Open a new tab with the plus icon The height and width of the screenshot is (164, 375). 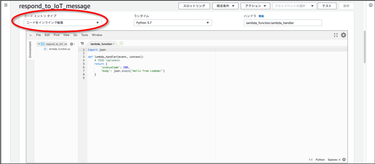point(121,43)
